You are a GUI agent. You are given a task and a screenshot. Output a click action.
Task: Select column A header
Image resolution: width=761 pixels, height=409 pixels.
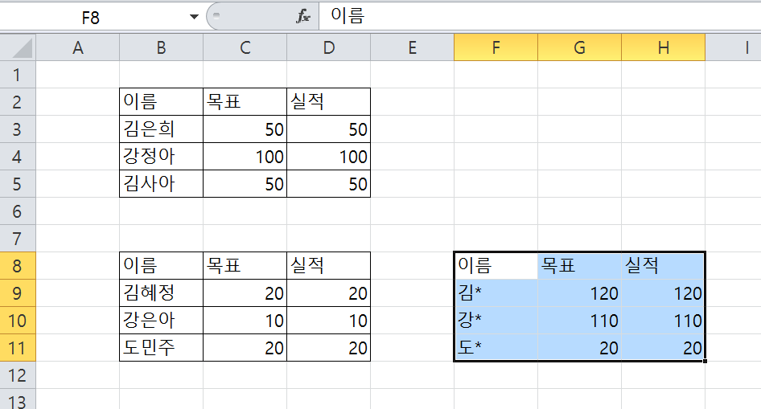pos(78,48)
